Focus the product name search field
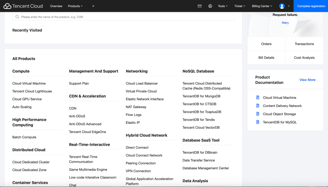 pyautogui.click(x=123, y=17)
